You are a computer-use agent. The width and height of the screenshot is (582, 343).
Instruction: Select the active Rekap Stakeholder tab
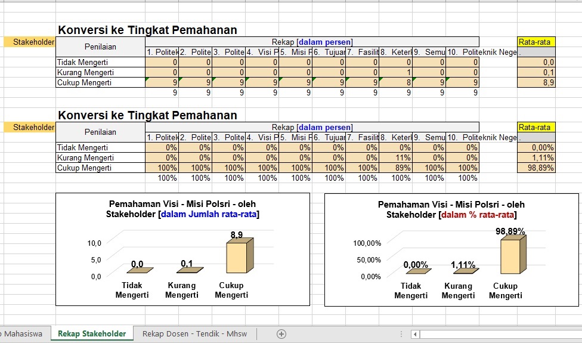tap(92, 334)
